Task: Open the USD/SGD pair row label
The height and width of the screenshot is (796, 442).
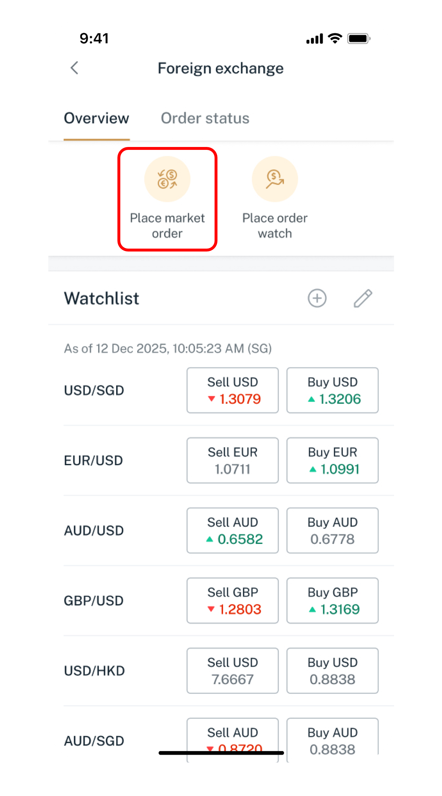Action: point(94,390)
